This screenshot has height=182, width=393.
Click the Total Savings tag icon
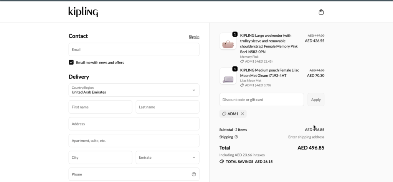221,161
